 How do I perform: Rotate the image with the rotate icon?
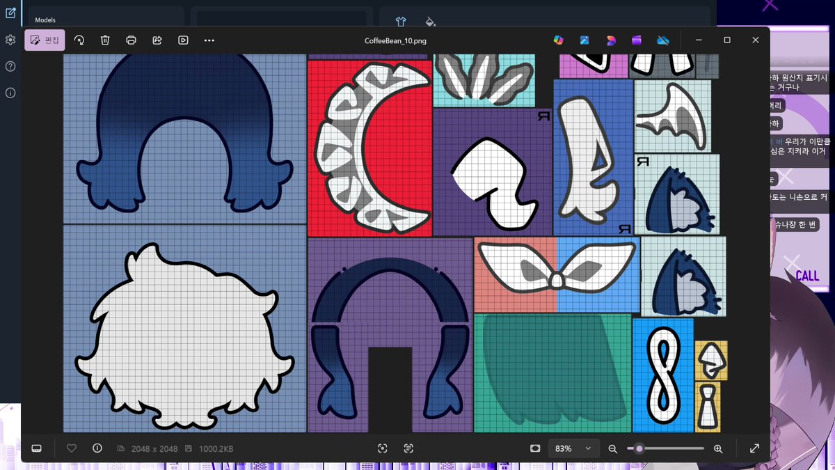[x=79, y=40]
